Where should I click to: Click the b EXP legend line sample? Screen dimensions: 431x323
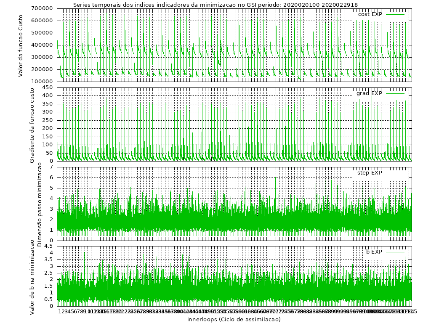coord(395,252)
